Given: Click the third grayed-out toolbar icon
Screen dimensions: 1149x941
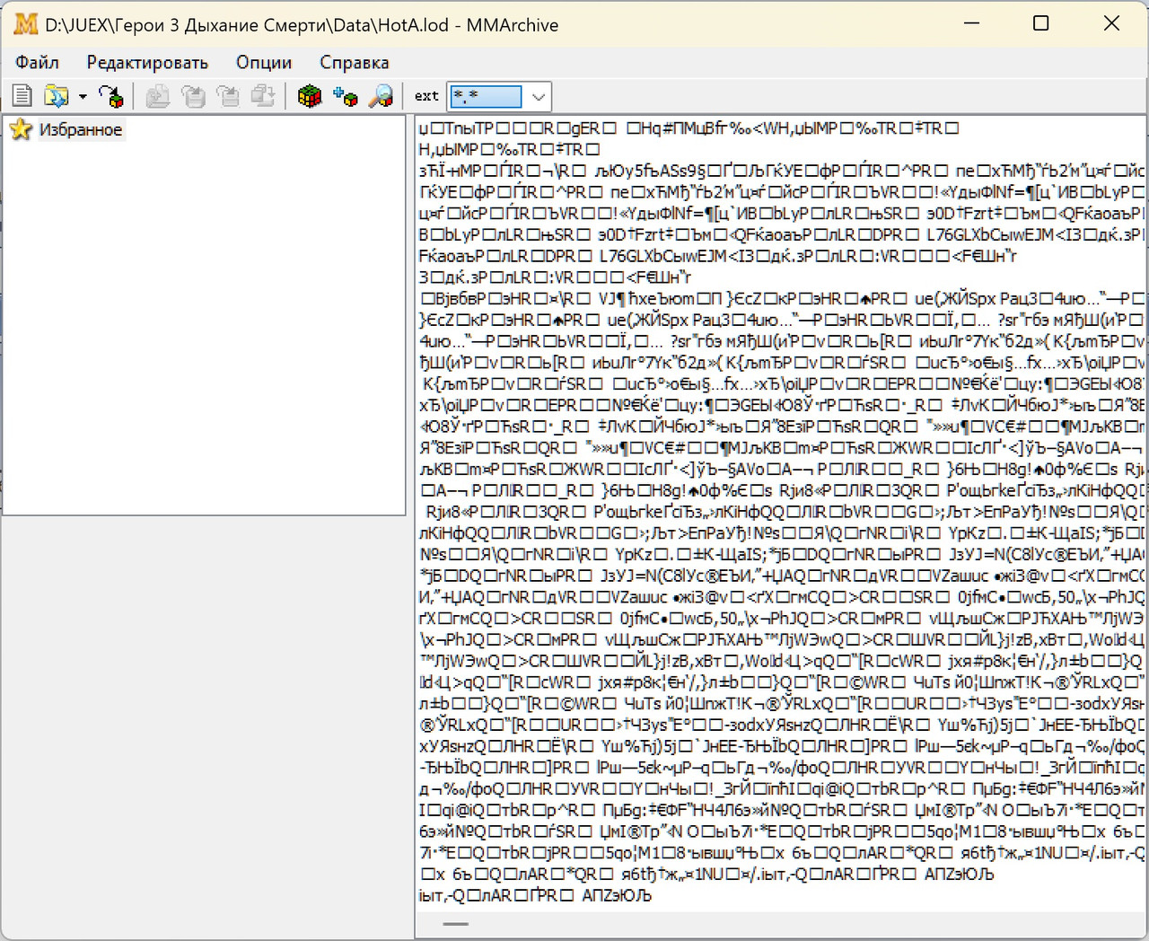Looking at the screenshot, I should point(228,95).
